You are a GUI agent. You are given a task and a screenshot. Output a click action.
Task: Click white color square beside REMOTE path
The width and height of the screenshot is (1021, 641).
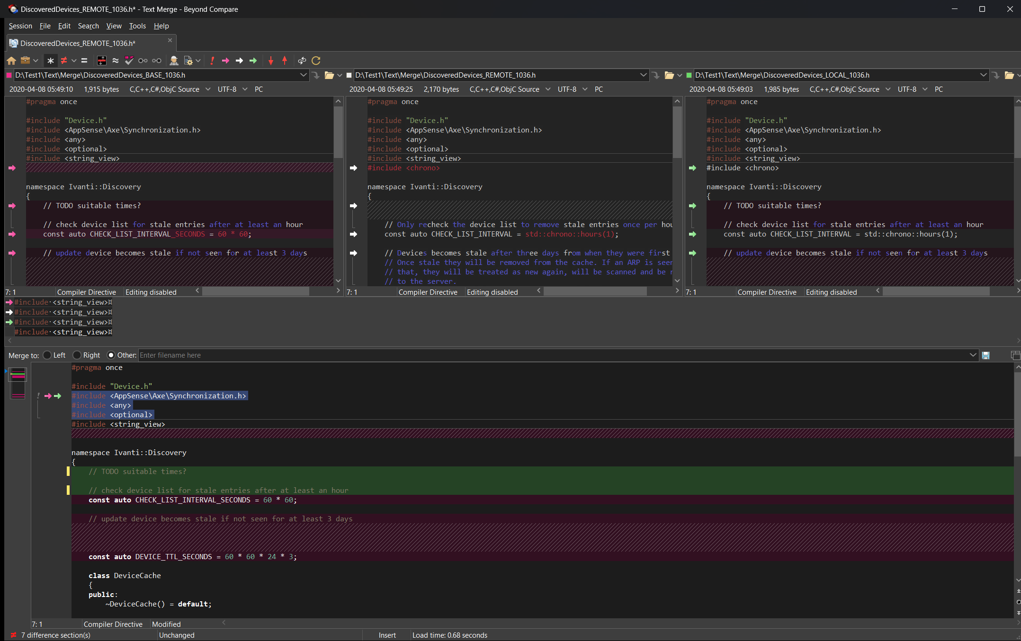(x=349, y=75)
